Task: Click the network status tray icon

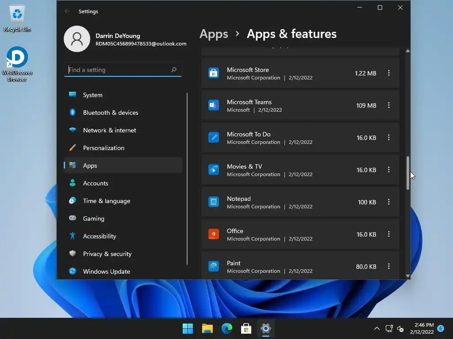Action: click(x=389, y=328)
